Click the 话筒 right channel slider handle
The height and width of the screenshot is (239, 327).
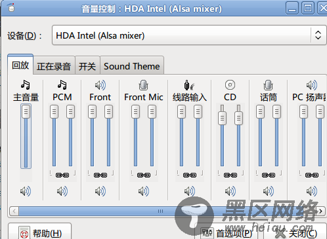276,111
